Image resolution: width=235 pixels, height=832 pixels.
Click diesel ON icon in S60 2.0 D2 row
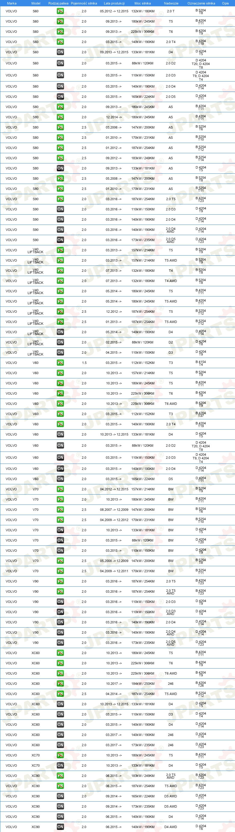click(x=60, y=63)
